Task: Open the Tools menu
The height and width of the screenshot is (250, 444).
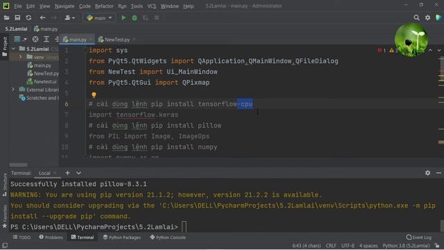Action: (x=137, y=6)
